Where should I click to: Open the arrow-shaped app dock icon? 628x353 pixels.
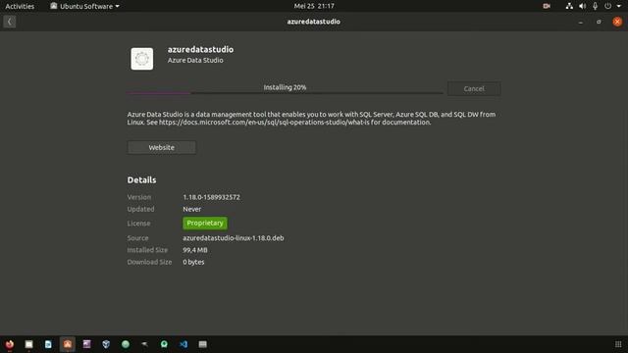[x=144, y=344]
